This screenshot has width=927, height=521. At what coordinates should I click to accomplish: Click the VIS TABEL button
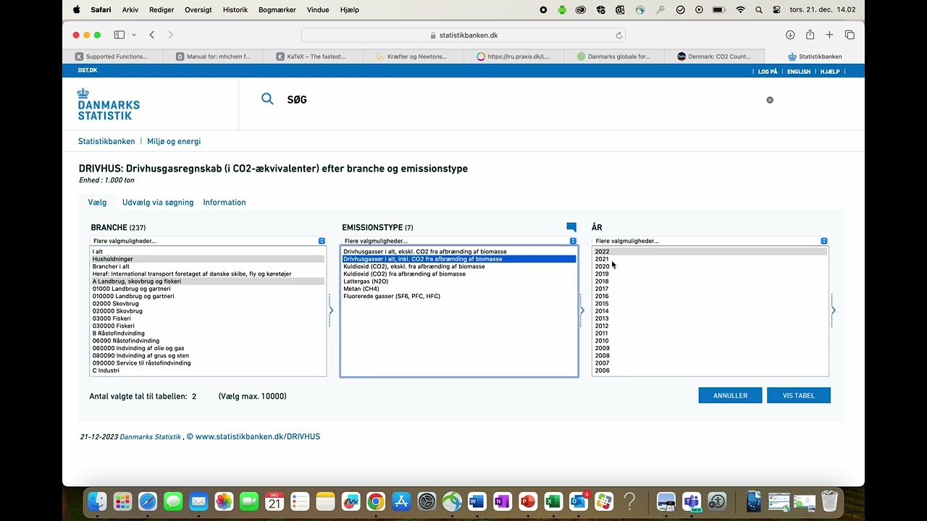pos(799,395)
